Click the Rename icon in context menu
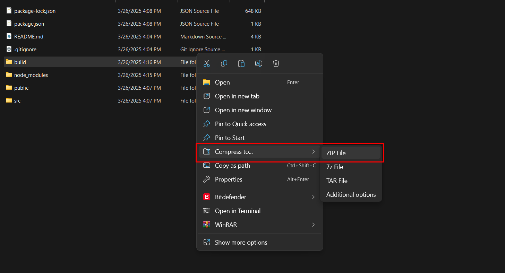 click(259, 63)
